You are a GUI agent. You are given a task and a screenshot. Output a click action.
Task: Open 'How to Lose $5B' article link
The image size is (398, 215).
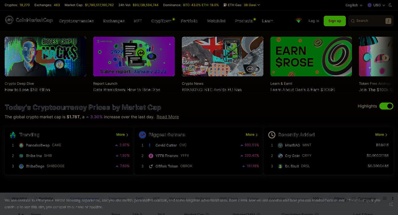27,90
